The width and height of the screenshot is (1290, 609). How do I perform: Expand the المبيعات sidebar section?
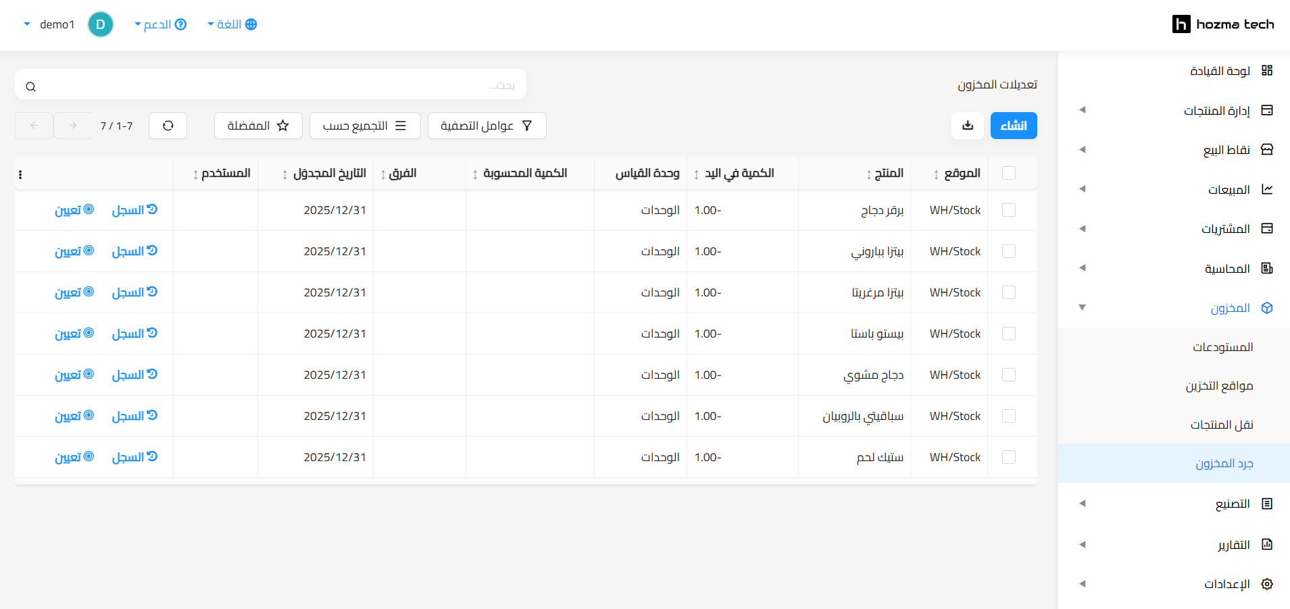point(1229,190)
